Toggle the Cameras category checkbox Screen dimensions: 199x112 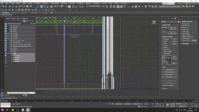tap(163, 45)
